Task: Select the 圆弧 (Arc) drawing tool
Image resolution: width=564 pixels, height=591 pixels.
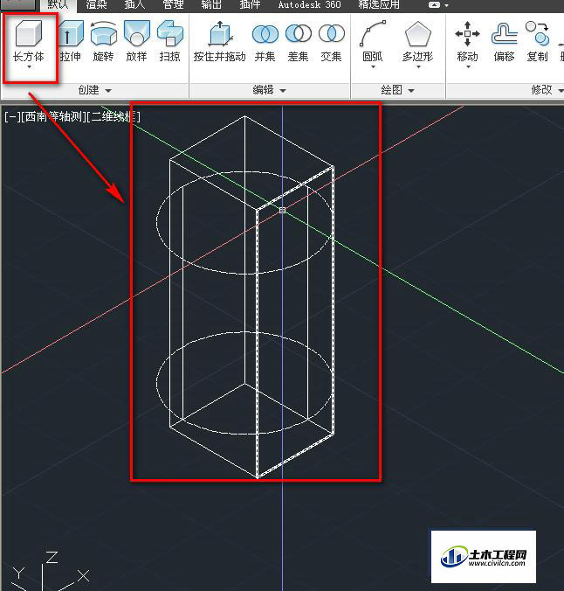Action: pos(373,41)
